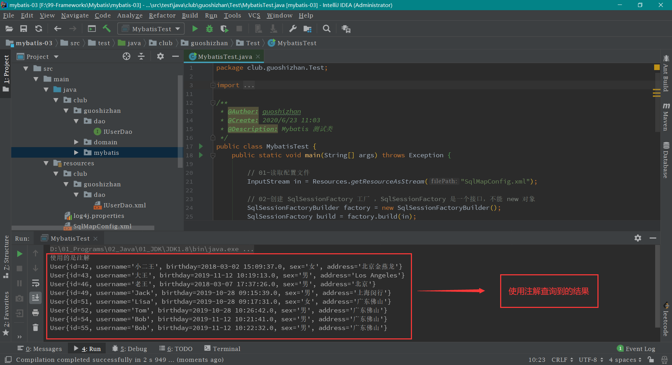Expand the domain folder in project tree

pos(76,142)
